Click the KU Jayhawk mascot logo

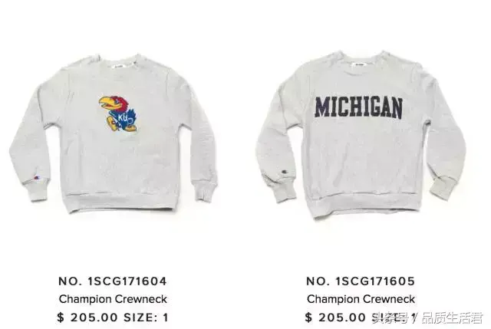click(x=118, y=114)
